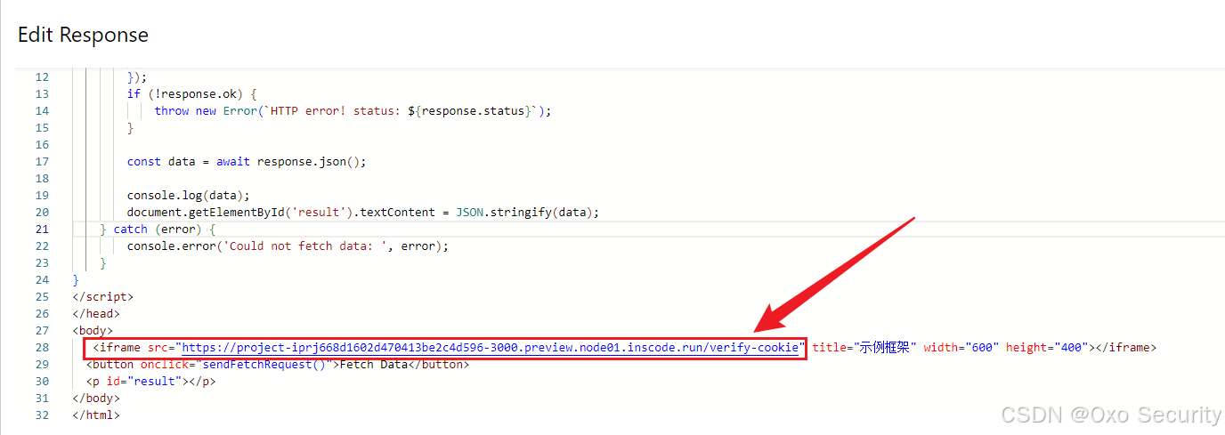Click 'const data = await response.json();' line

click(247, 162)
